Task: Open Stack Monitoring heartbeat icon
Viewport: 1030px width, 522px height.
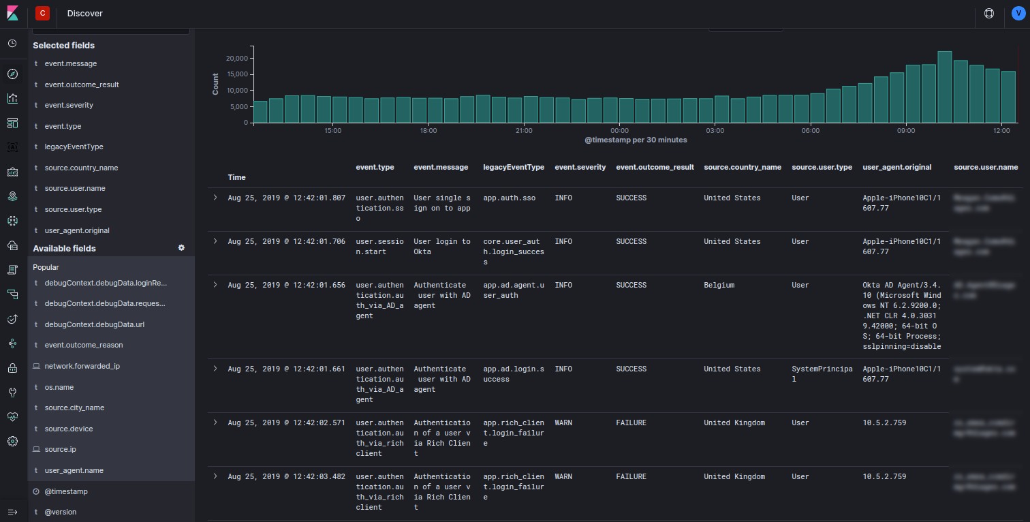Action: click(12, 416)
